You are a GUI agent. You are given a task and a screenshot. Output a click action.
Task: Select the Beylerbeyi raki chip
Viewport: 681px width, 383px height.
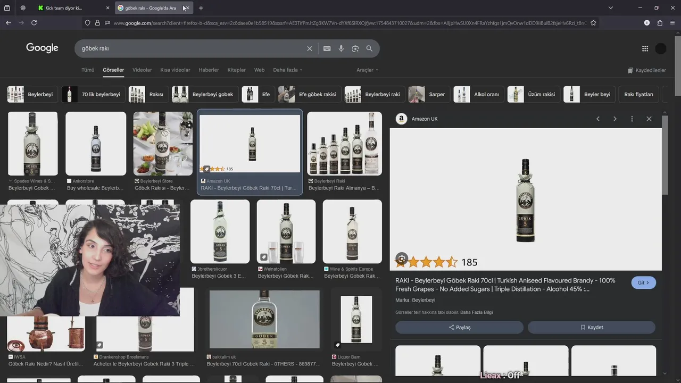point(375,94)
